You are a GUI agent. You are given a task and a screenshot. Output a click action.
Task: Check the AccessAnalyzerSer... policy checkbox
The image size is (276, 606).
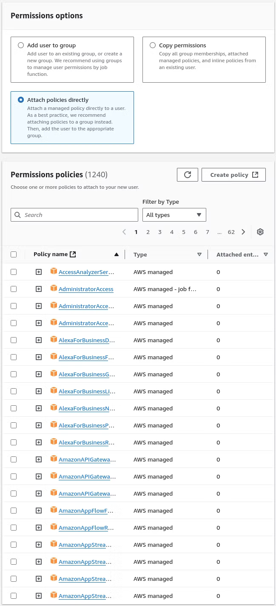[x=14, y=272]
